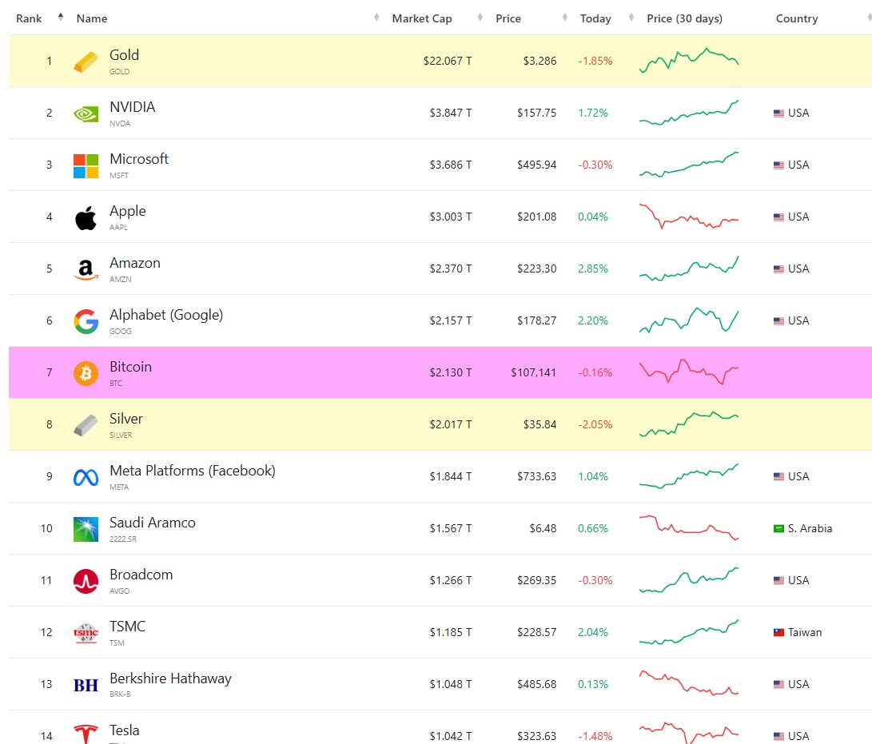
Task: Click the USA flag in Broadcom row
Action: [778, 580]
